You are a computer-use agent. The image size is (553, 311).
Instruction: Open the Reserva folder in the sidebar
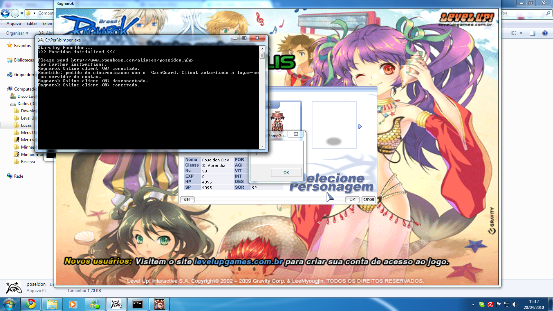(x=28, y=162)
